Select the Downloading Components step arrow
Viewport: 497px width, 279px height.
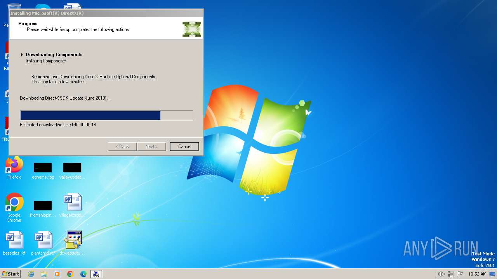pos(22,55)
